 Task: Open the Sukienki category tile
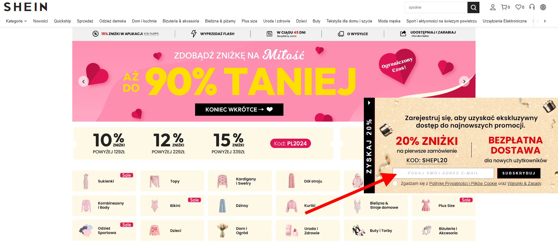click(x=104, y=181)
